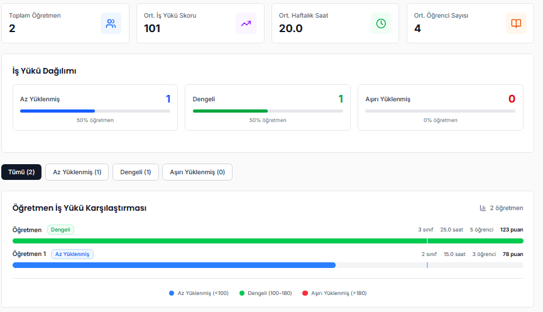Click the green clock icon for Haftalık Saat
This screenshot has height=312, width=543.
pyautogui.click(x=381, y=23)
